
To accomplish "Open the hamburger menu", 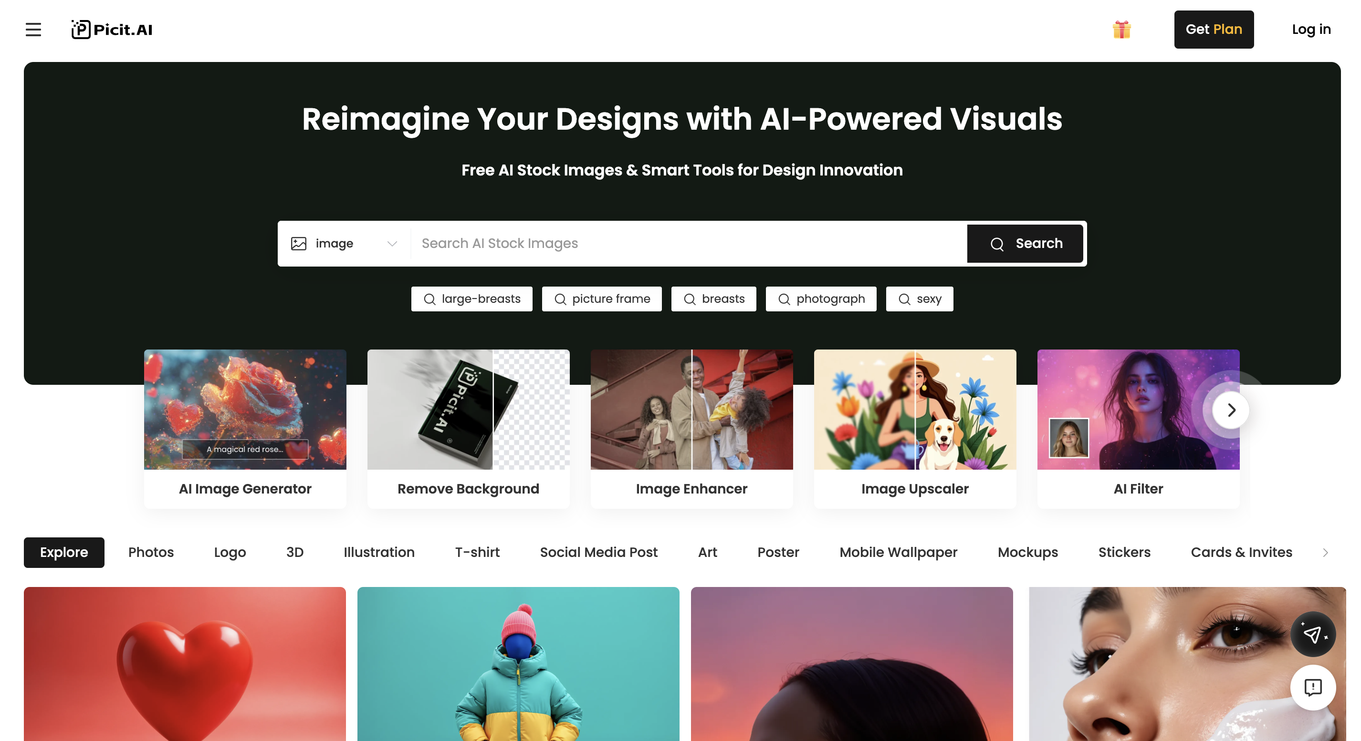I will pos(33,30).
